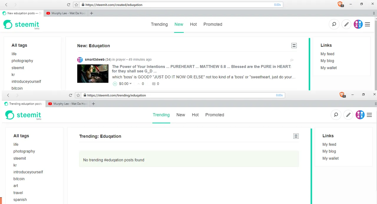Select the art tag in the bottom window
The image size is (377, 204).
pos(16,186)
